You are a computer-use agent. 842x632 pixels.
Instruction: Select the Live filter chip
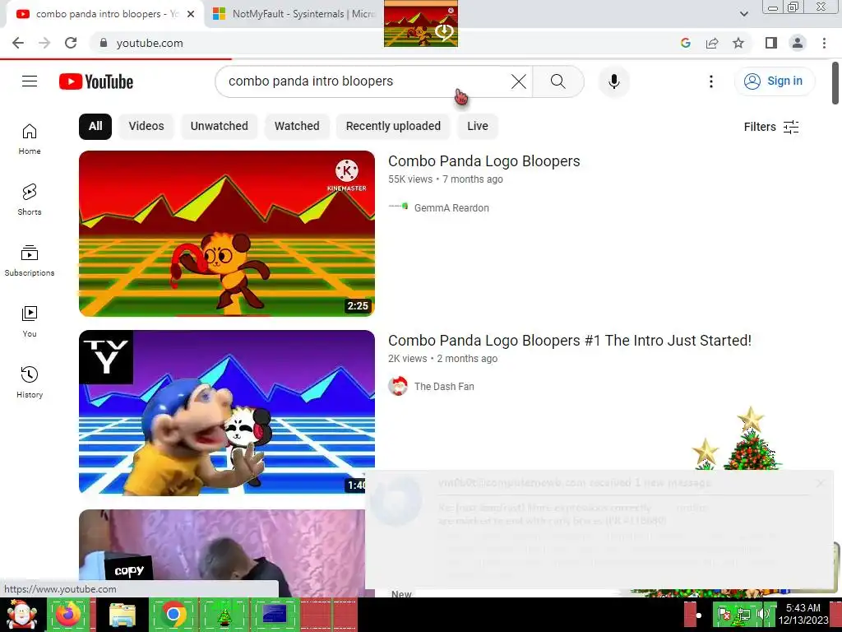(x=478, y=126)
